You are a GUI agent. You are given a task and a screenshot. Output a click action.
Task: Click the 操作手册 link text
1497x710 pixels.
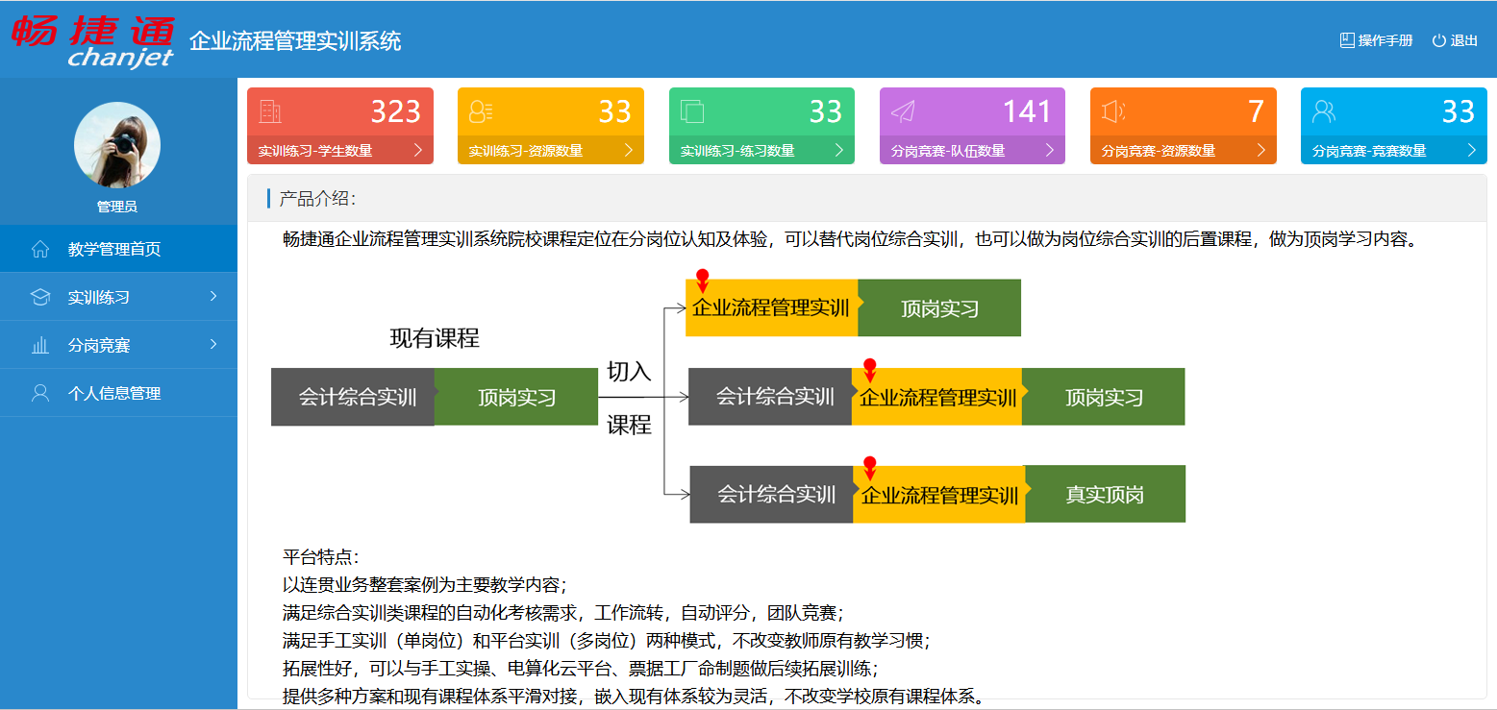[x=1385, y=40]
